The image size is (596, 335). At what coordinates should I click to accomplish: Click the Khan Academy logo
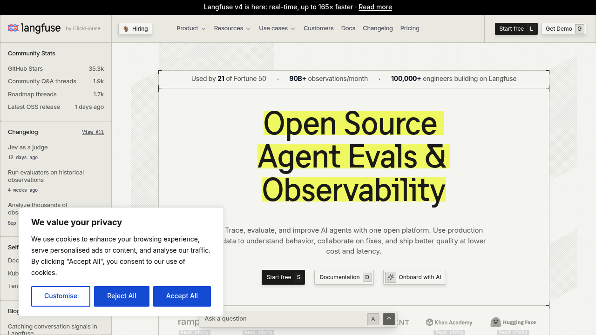[x=449, y=322]
